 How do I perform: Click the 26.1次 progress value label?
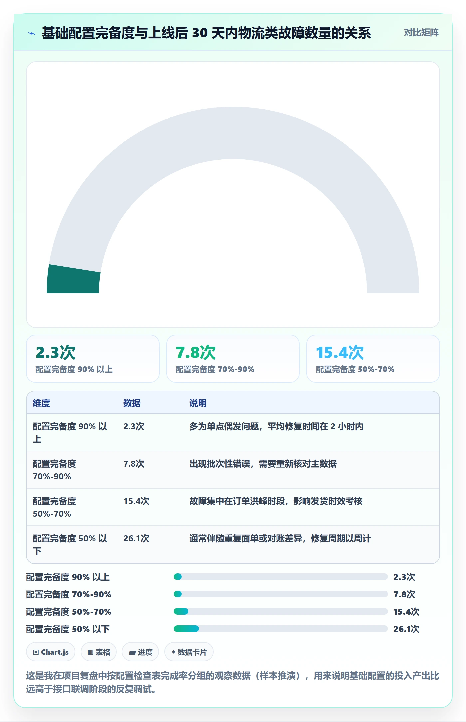click(406, 629)
